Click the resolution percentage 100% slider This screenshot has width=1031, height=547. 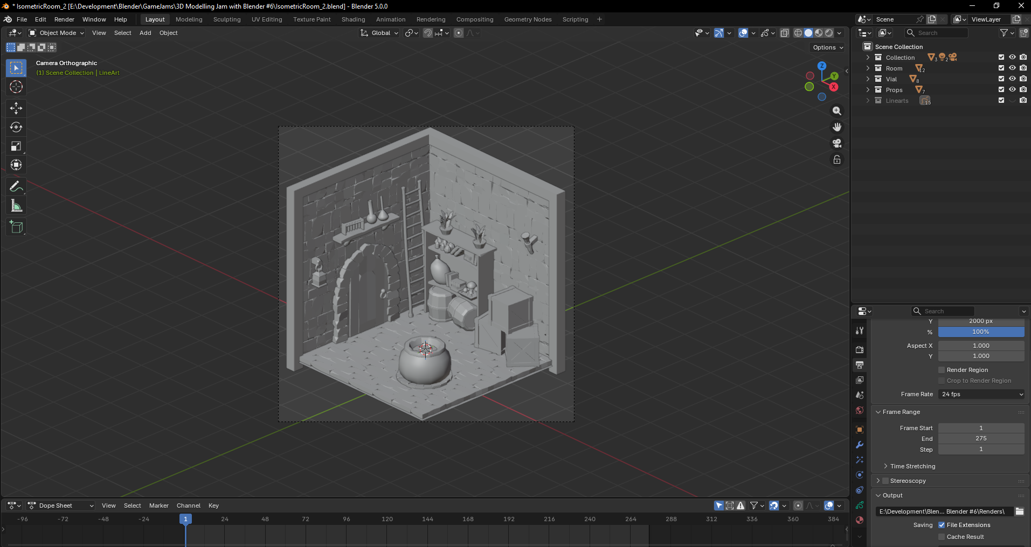click(x=981, y=332)
